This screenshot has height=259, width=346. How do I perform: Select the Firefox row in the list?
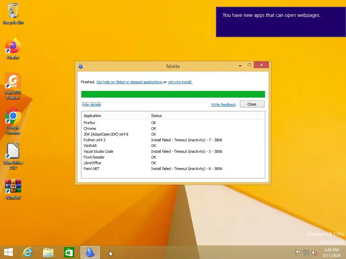[173, 123]
